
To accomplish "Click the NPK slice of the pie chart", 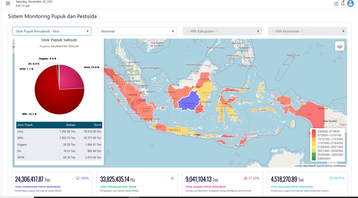I will [x=56, y=97].
